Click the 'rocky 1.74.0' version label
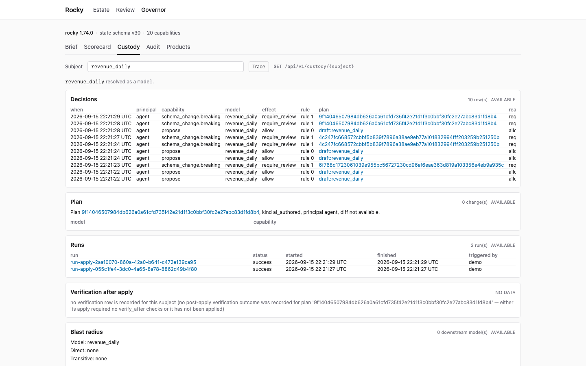The width and height of the screenshot is (586, 366). tap(79, 33)
